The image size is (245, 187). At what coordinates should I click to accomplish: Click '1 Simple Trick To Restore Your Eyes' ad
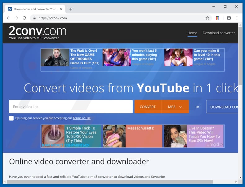coord(81,134)
